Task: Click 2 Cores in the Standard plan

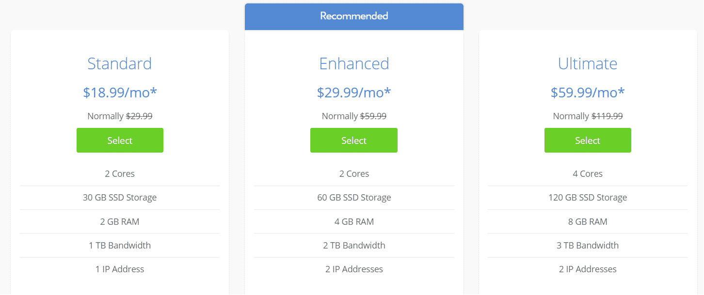Action: click(x=120, y=174)
